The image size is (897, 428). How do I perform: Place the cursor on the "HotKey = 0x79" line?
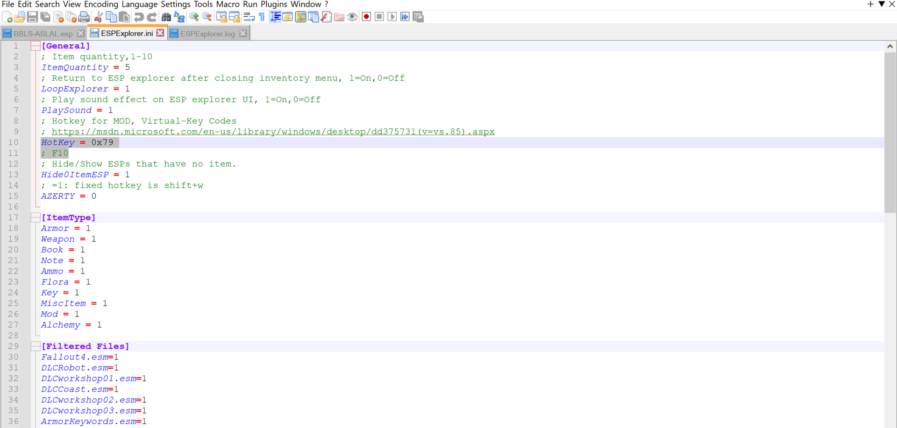pyautogui.click(x=77, y=142)
